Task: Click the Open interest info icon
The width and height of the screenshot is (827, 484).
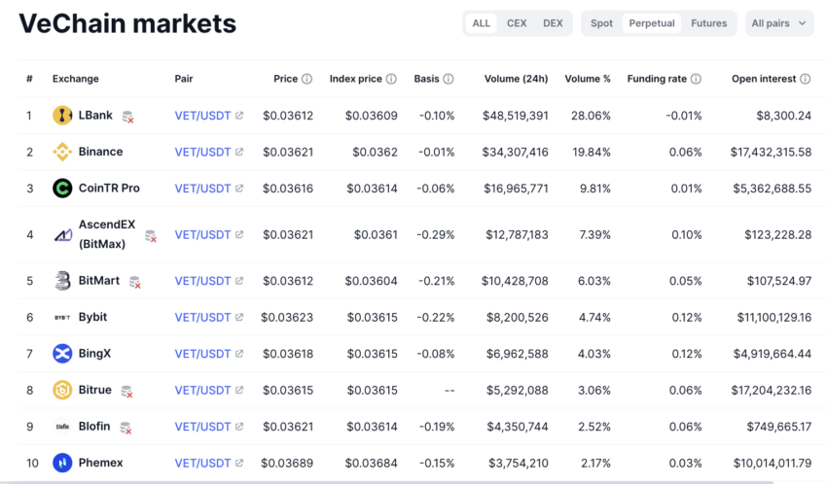Action: click(805, 79)
